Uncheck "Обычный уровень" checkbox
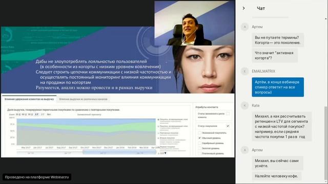 pyautogui.click(x=199, y=138)
